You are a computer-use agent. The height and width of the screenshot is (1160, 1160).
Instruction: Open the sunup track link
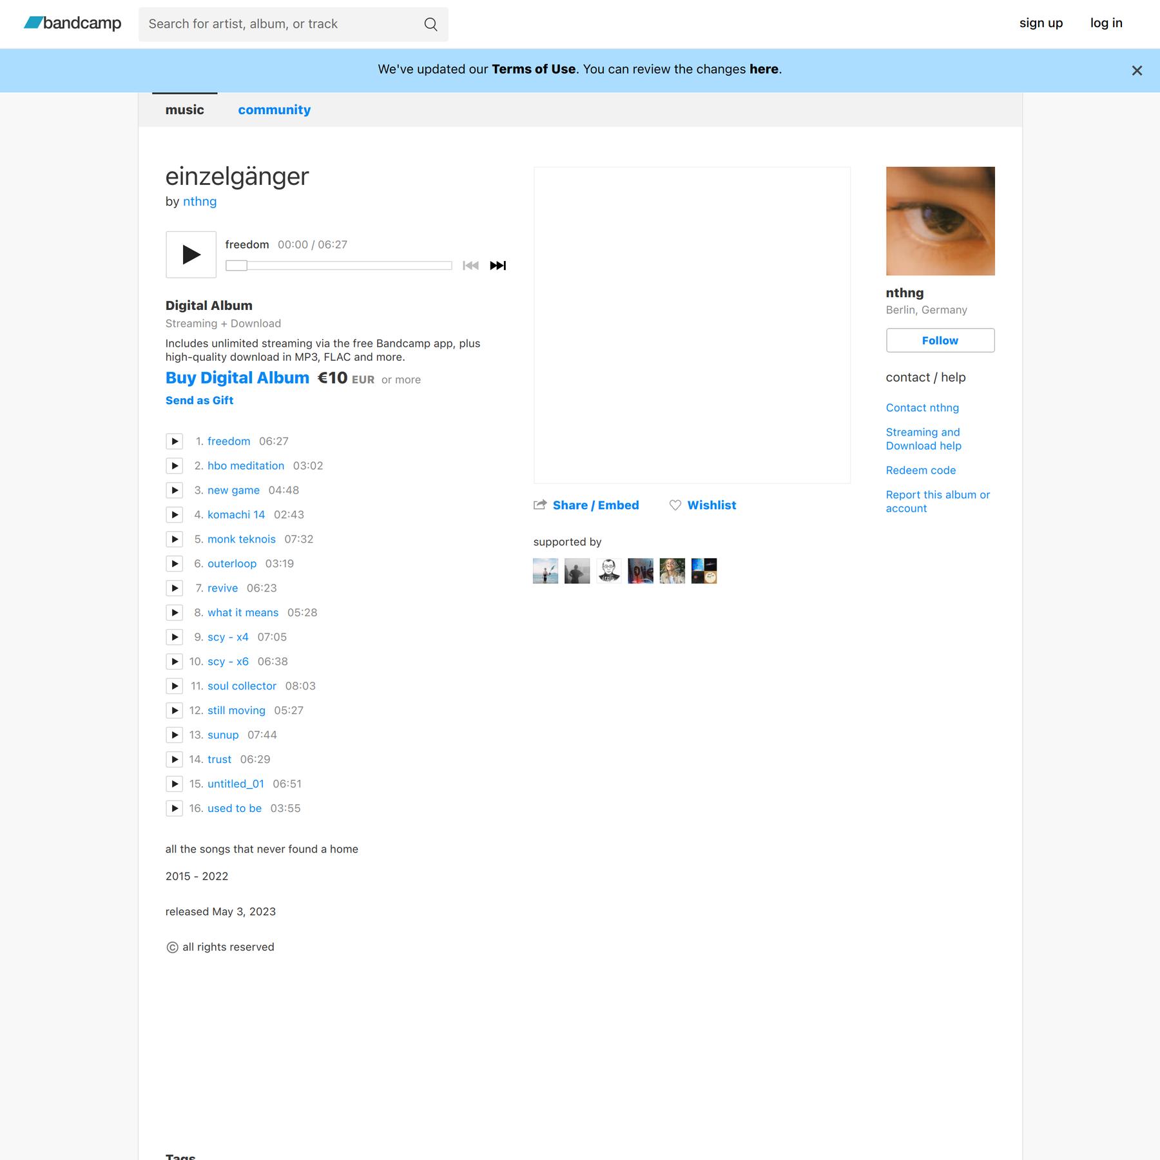tap(223, 735)
